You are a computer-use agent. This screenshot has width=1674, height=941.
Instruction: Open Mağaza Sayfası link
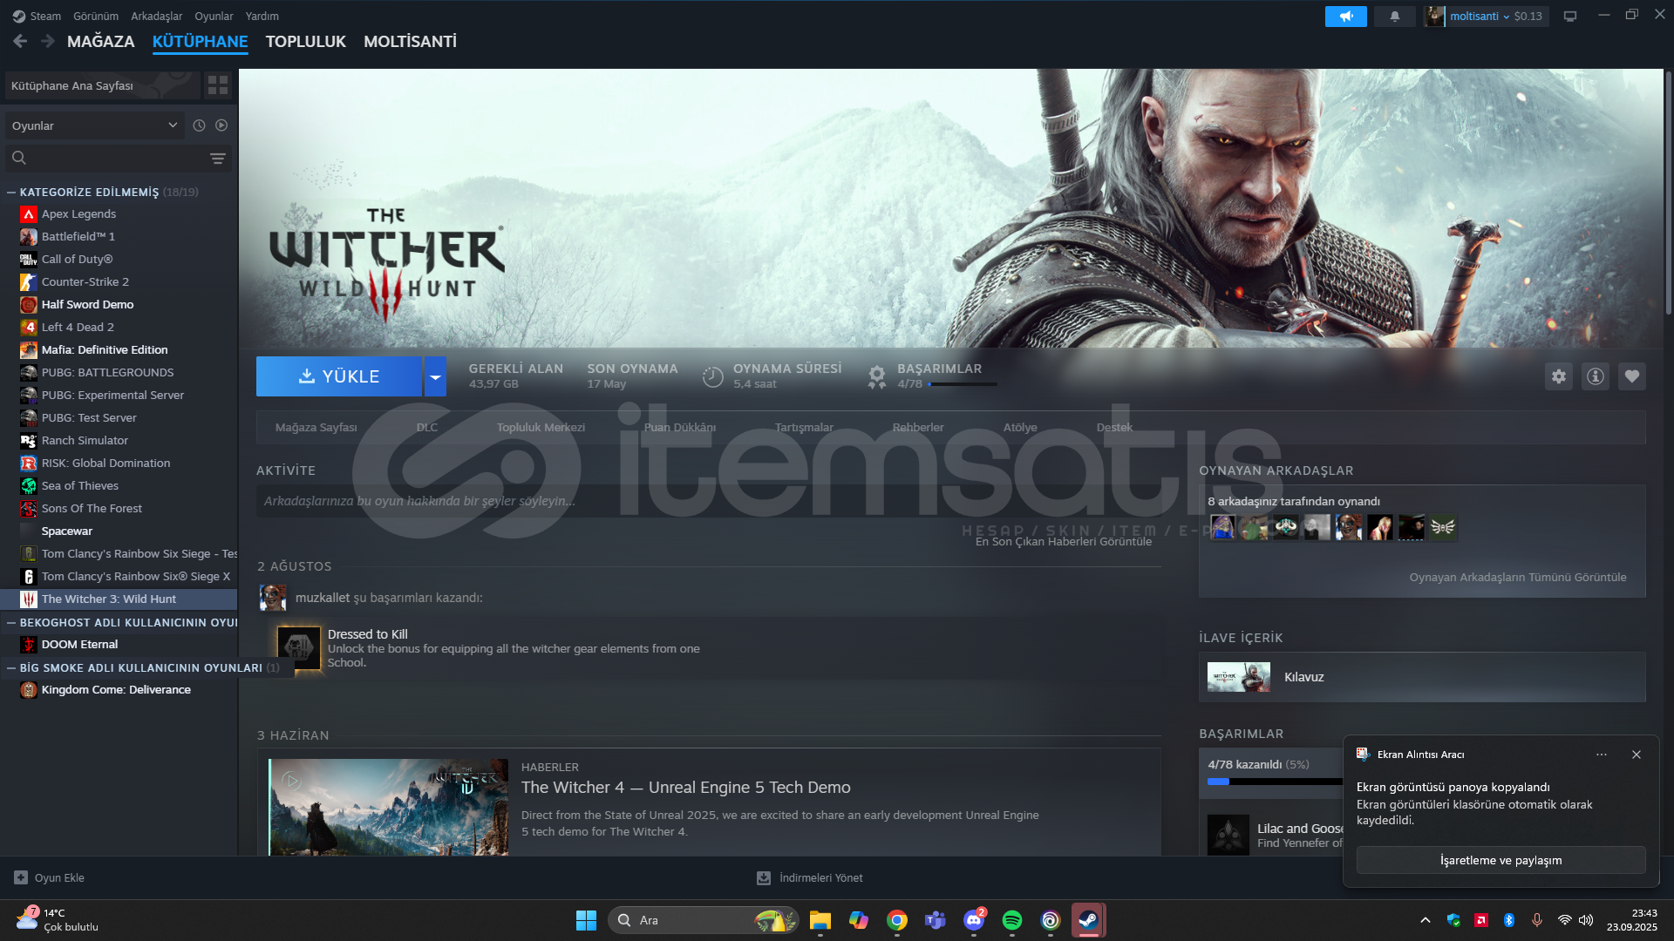point(316,428)
